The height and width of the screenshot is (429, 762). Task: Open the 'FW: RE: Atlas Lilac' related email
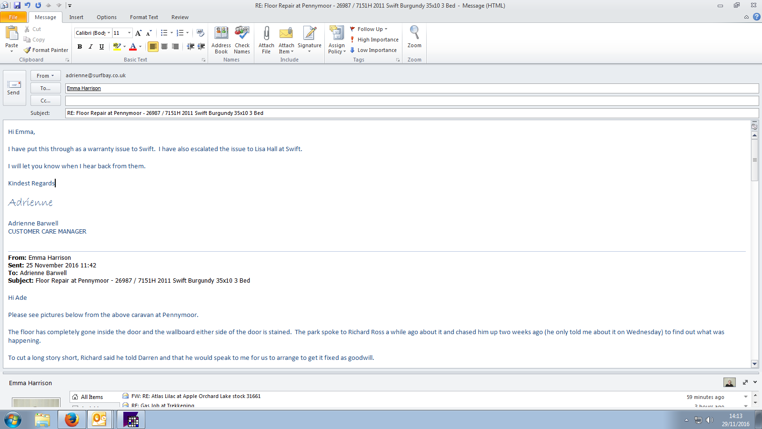point(196,396)
